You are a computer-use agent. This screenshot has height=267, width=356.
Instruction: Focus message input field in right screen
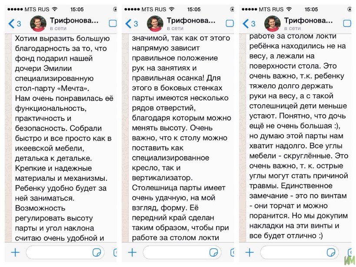(299, 253)
